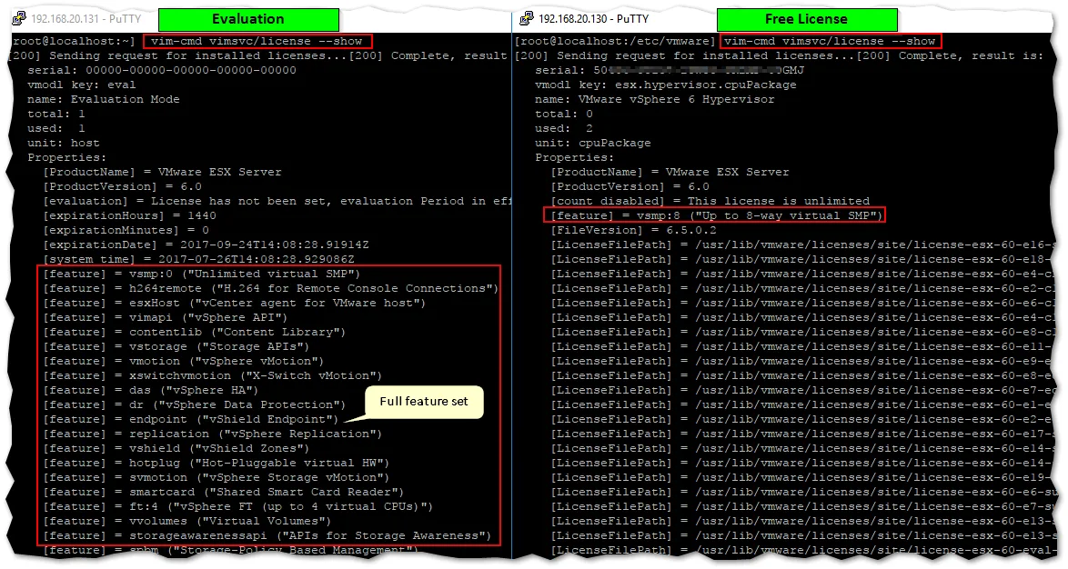Click the LicenseFilePath line for license-esx-60-e11
Screen dimensions: 1068x569
coord(803,347)
